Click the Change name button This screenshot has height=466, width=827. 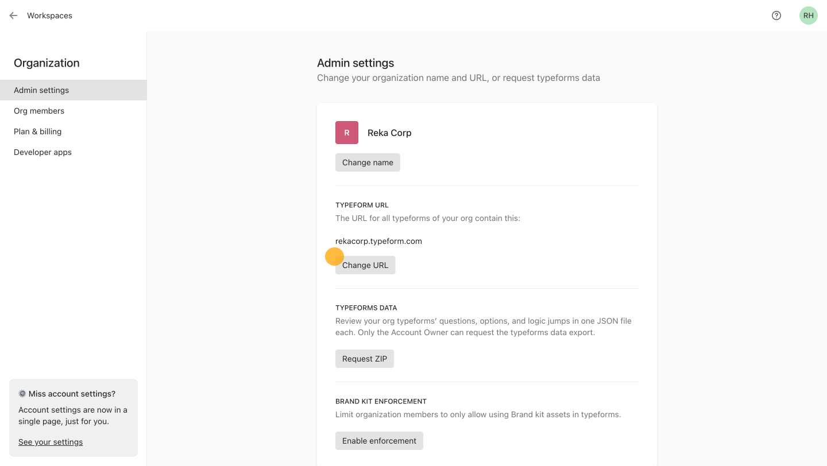click(x=368, y=162)
